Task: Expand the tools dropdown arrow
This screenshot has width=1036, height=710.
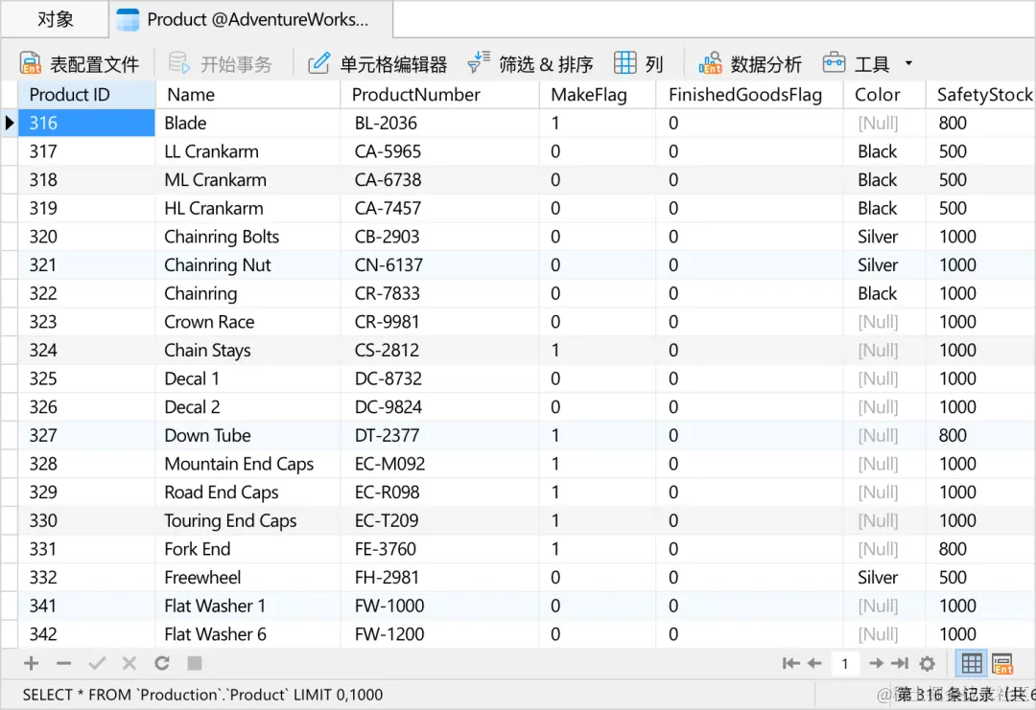Action: click(x=909, y=63)
